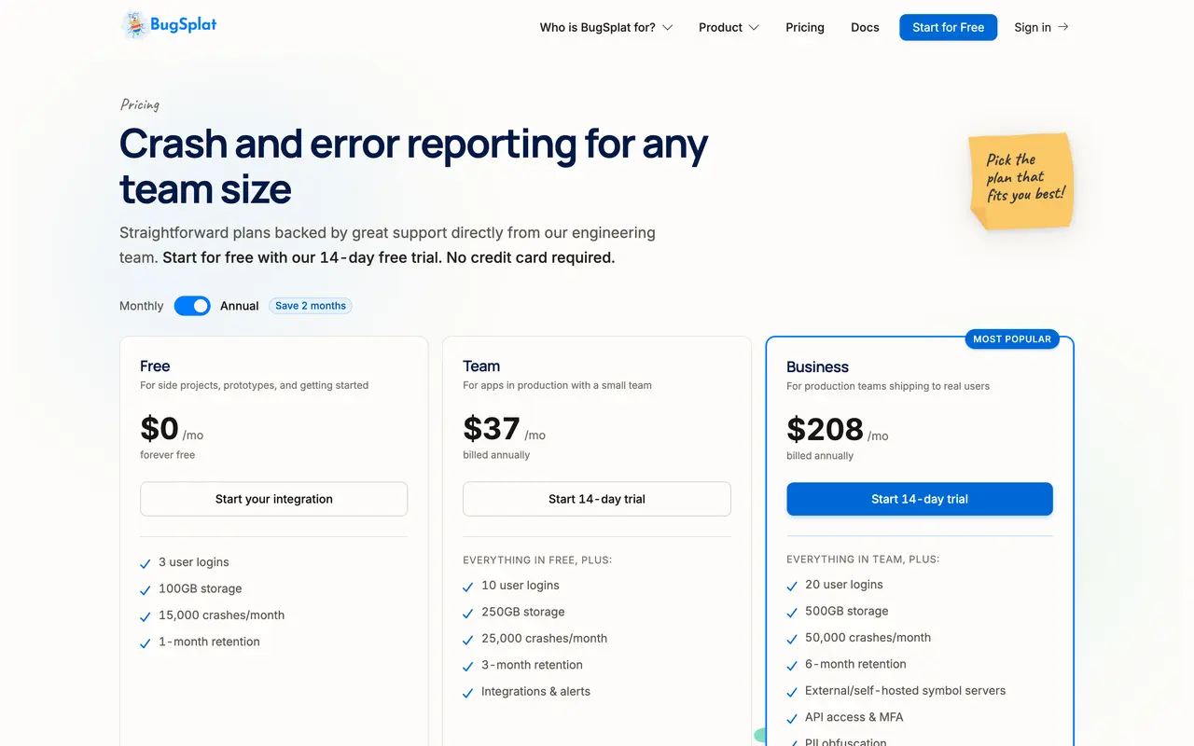Click the "Business" plan title
The image size is (1194, 746).
tap(817, 367)
